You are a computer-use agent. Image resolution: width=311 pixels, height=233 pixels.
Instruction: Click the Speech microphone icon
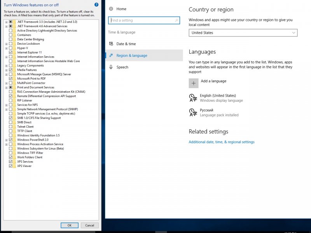[111, 67]
